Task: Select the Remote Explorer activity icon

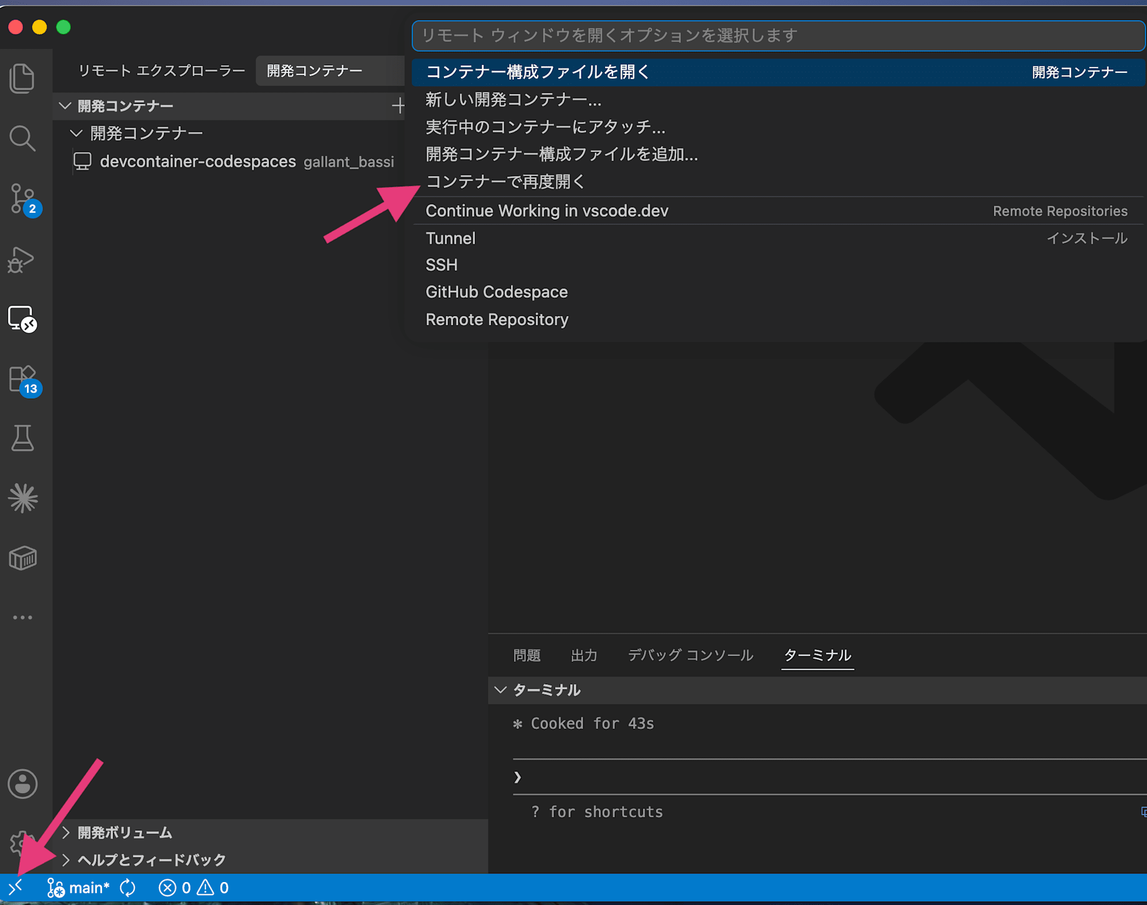Action: [x=22, y=318]
